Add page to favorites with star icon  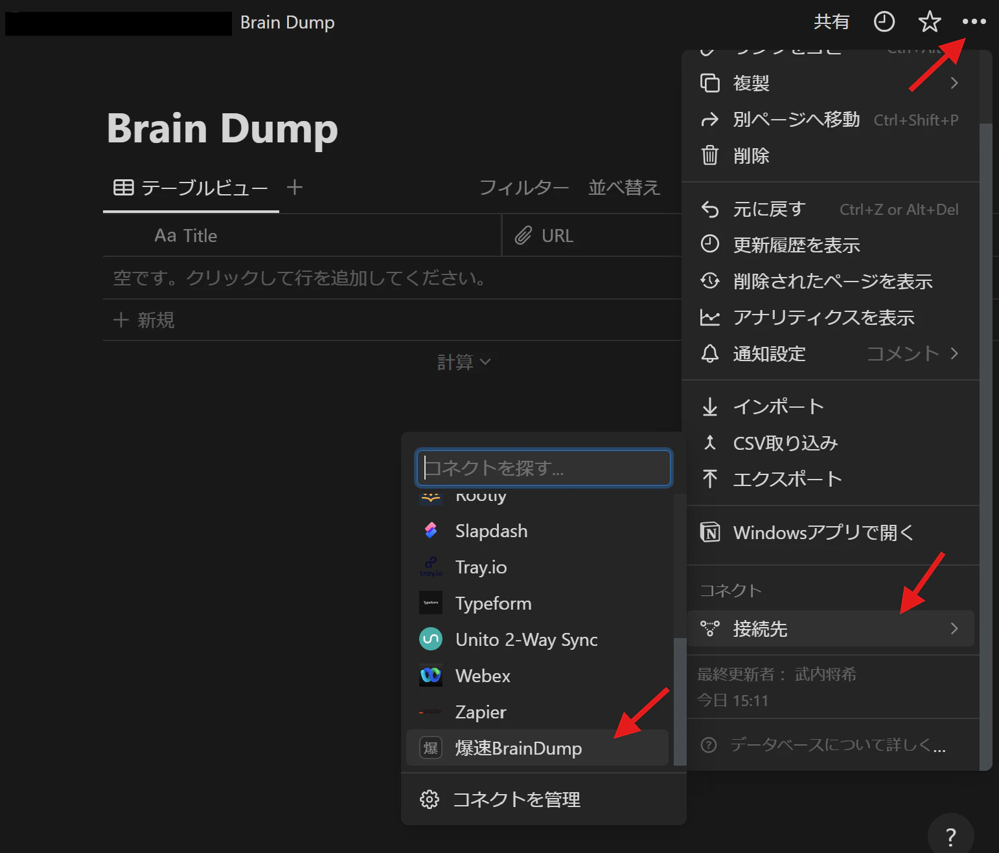tap(930, 22)
